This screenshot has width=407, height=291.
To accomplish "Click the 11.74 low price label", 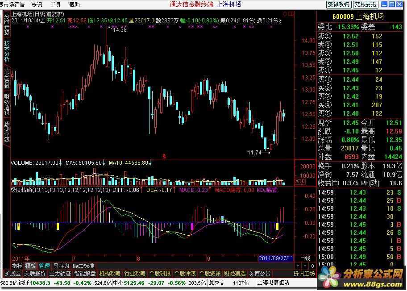I will pyautogui.click(x=254, y=153).
